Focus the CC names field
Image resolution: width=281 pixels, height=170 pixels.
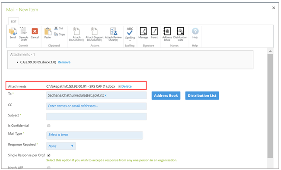(x=96, y=106)
